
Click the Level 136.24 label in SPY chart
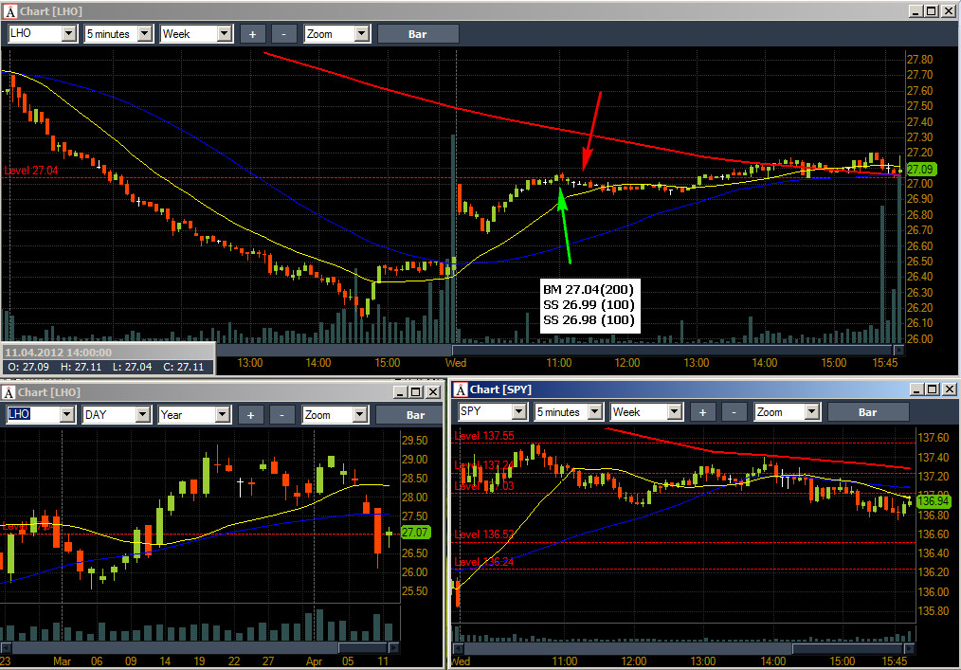tap(484, 562)
